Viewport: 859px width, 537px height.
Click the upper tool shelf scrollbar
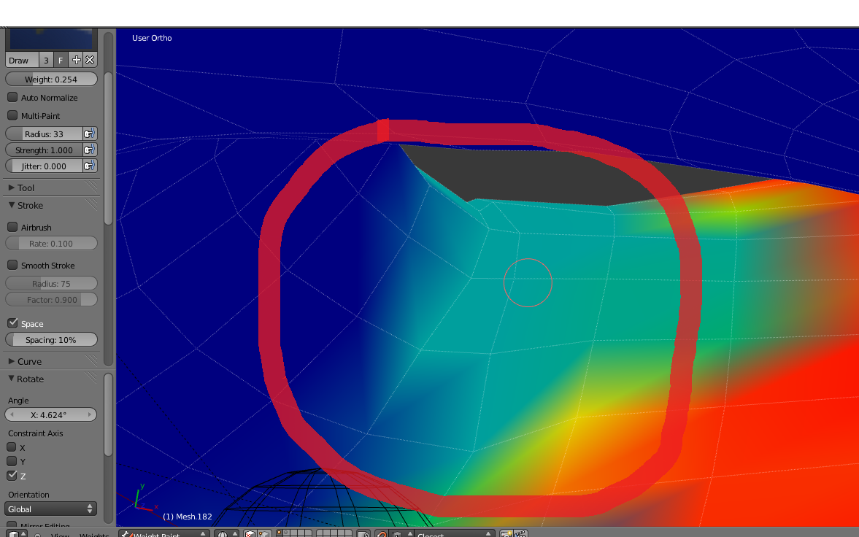(x=109, y=148)
